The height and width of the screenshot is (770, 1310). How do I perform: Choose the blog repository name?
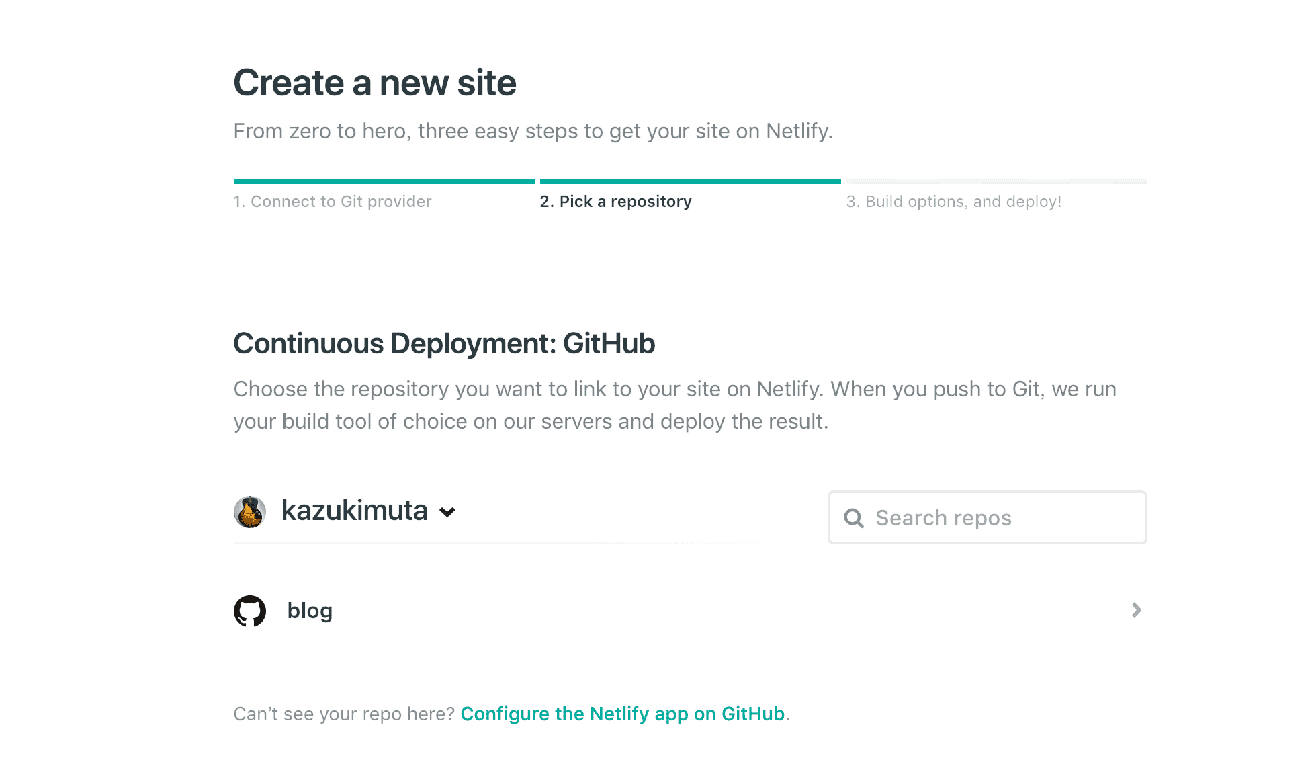click(310, 611)
